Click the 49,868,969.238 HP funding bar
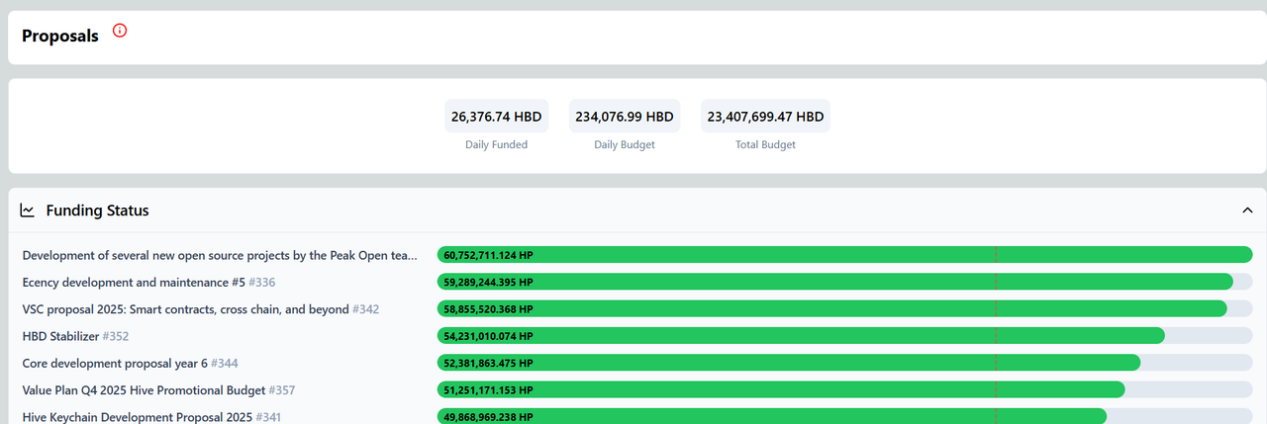1267x424 pixels. tap(772, 417)
